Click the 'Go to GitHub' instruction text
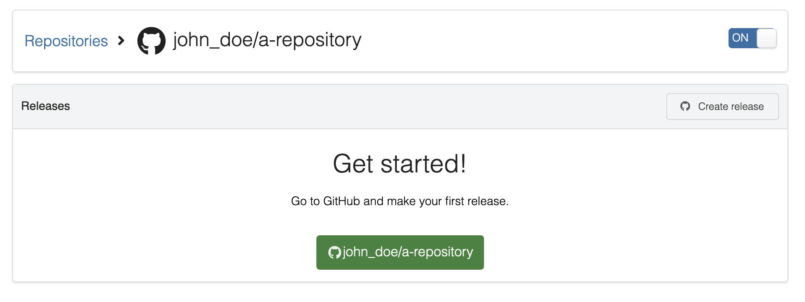Image resolution: width=805 pixels, height=302 pixels. 400,201
